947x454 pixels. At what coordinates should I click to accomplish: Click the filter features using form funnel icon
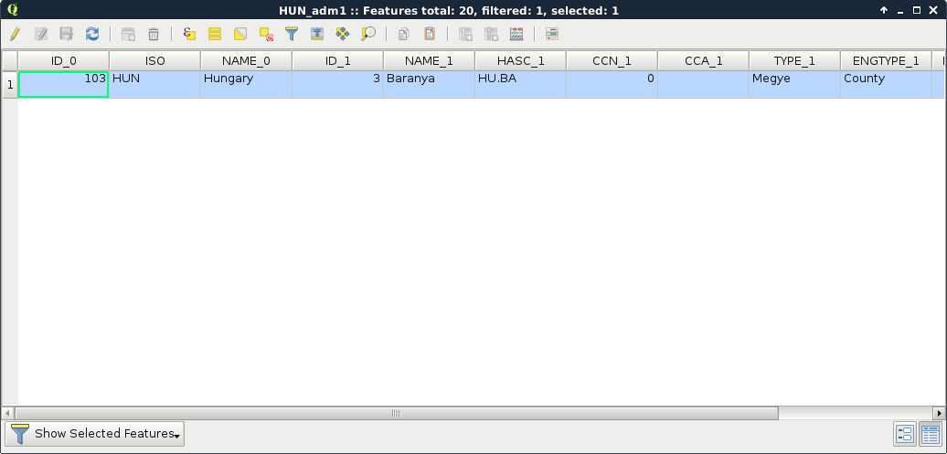292,34
